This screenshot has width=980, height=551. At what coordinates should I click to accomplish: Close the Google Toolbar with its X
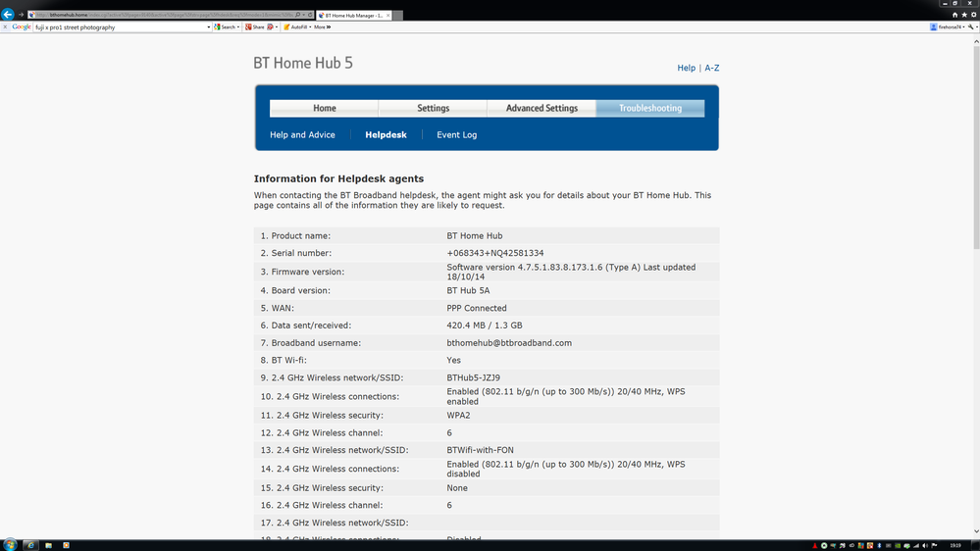(x=5, y=26)
